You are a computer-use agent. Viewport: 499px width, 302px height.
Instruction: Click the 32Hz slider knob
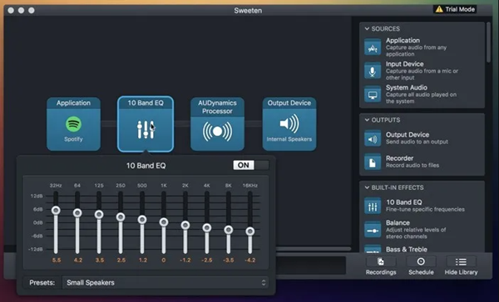56,210
